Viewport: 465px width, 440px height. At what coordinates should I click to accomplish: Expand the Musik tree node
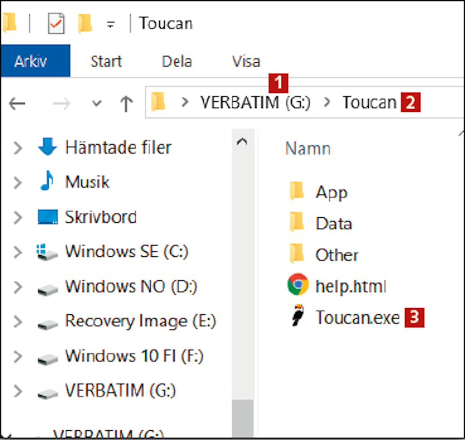tap(18, 182)
